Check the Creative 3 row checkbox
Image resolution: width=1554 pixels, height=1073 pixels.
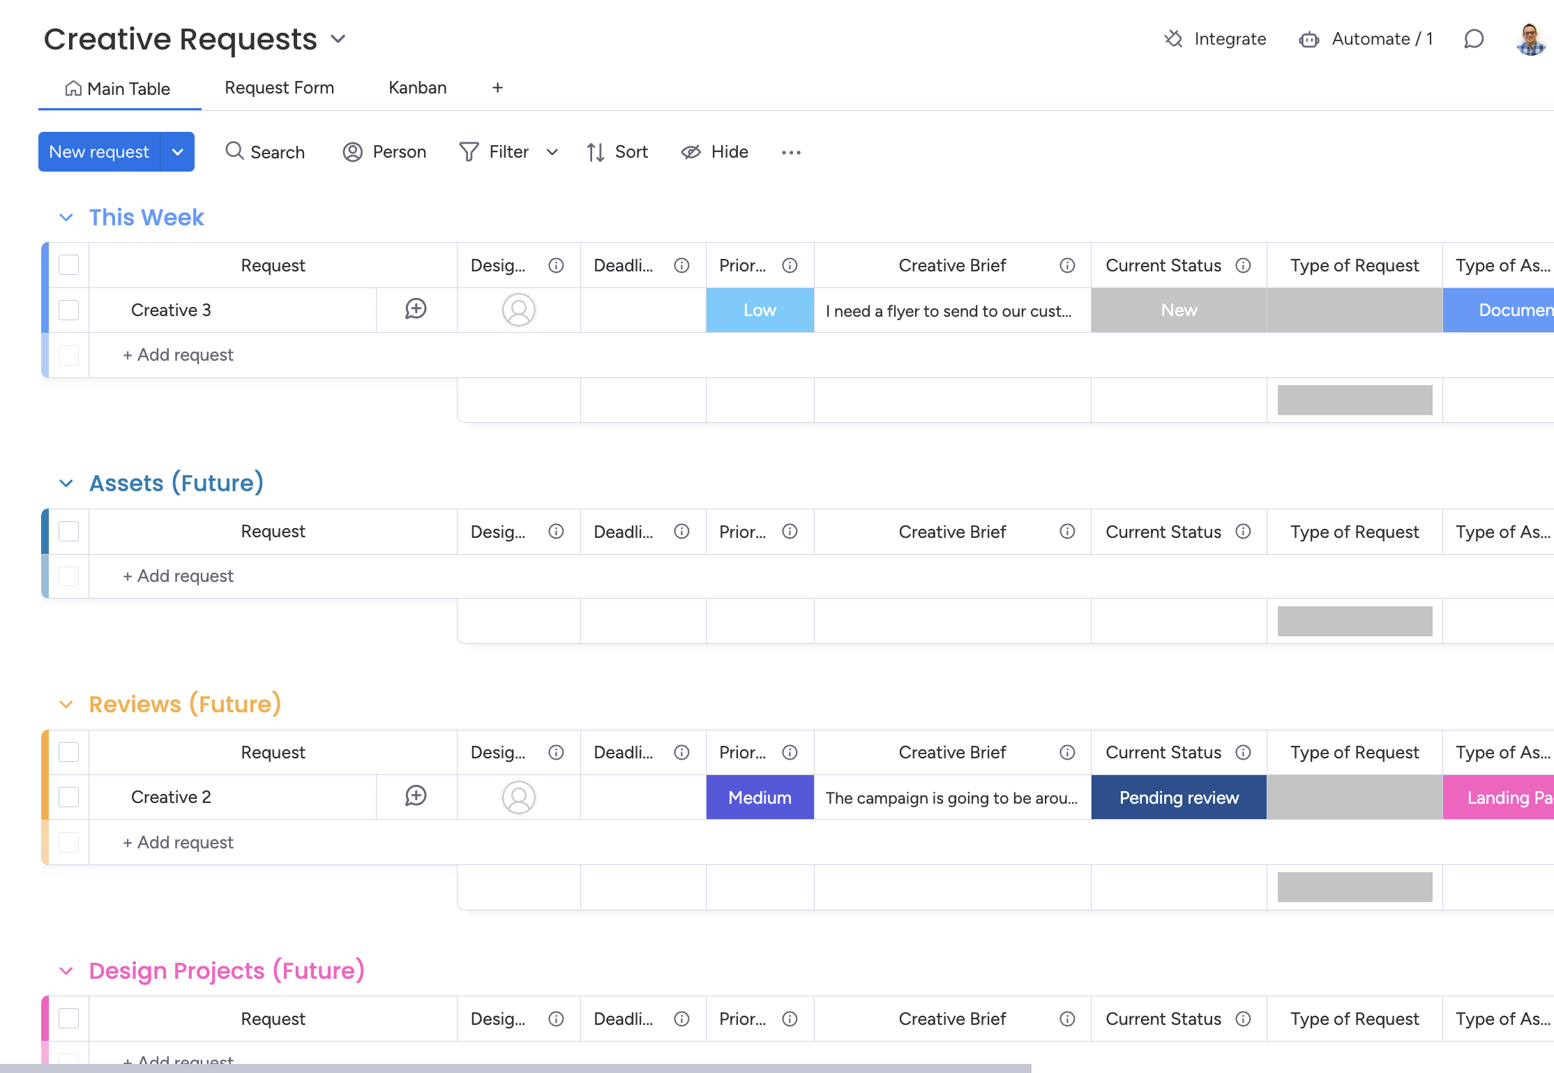69,310
